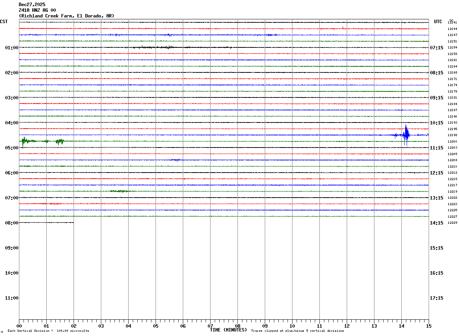Click the 09:15 UTC time label
This screenshot has height=336, width=459.
click(436, 98)
